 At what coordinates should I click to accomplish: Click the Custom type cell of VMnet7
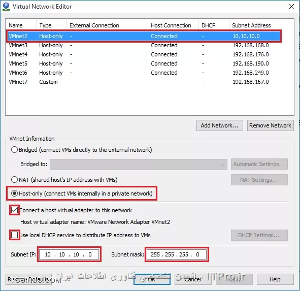point(48,82)
